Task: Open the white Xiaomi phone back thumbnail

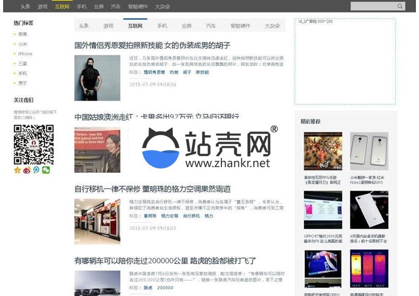Action: click(369, 210)
